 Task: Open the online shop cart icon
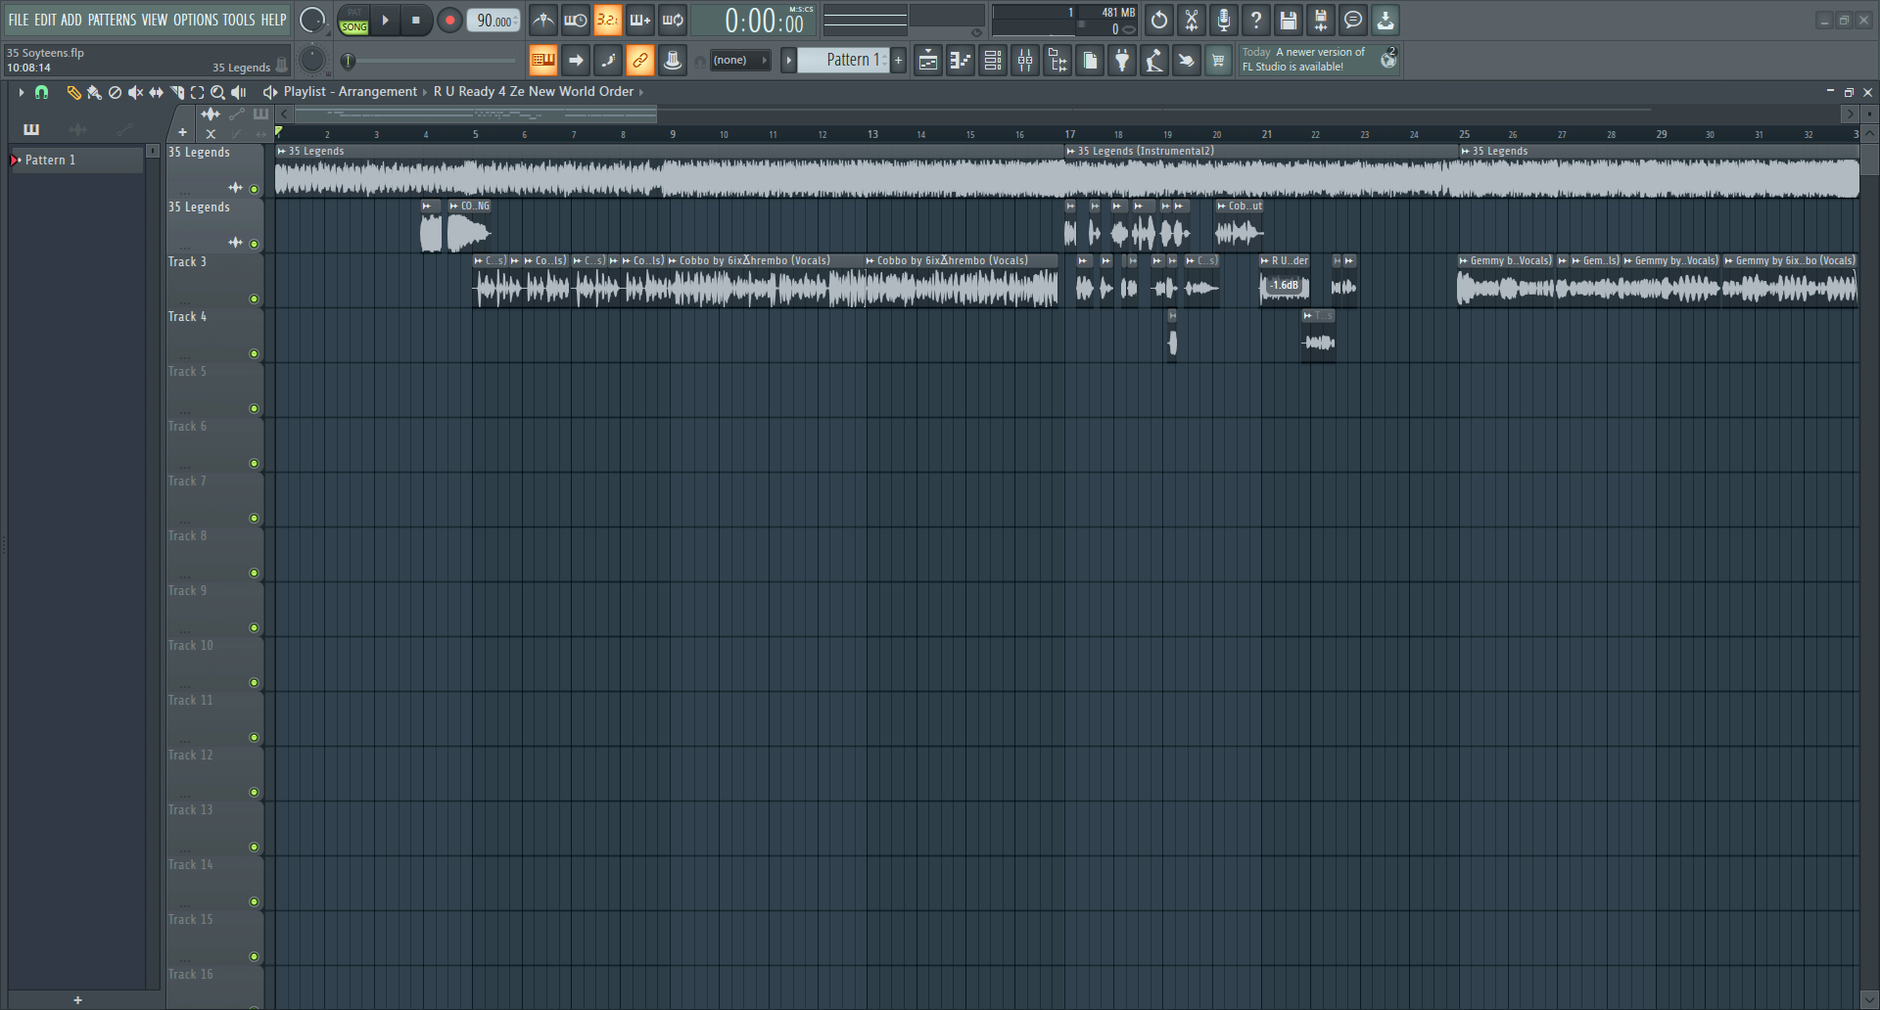pyautogui.click(x=1219, y=61)
